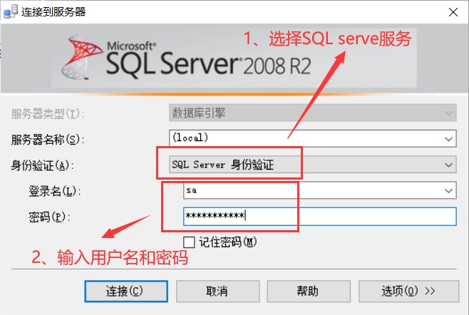This screenshot has width=469, height=315.
Task: Open the 登录名 dropdown arrow
Action: pyautogui.click(x=448, y=190)
